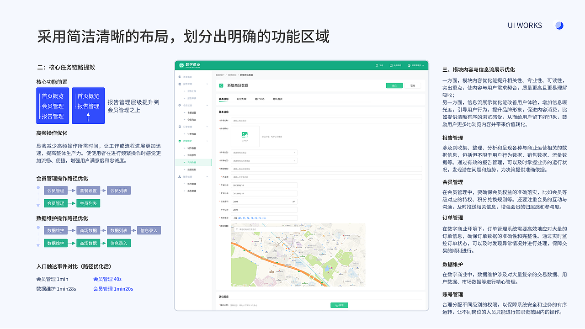The width and height of the screenshot is (585, 329).
Task: Click the 订单管理 sidebar icon
Action: 180,127
